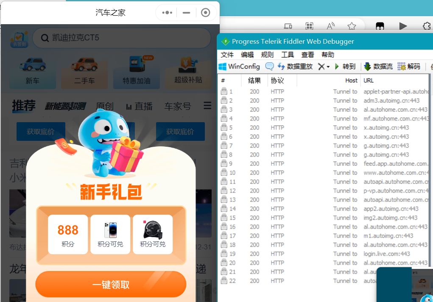Open the 查看 menu in Fiddler
Viewport: 433px width, 302px height.
point(307,55)
